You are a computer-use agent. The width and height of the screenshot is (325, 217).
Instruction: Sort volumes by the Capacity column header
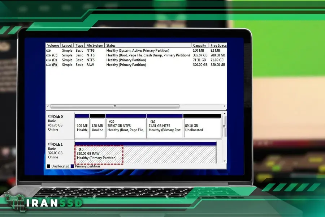click(200, 45)
